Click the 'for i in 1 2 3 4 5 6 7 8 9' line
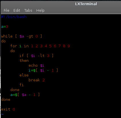 click(x=40, y=46)
